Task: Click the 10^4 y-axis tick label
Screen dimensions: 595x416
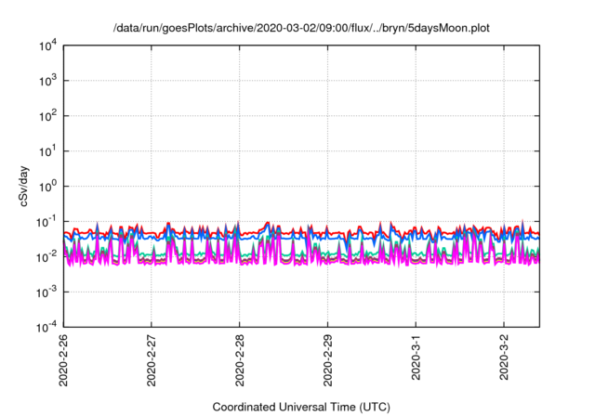Action: click(x=47, y=46)
